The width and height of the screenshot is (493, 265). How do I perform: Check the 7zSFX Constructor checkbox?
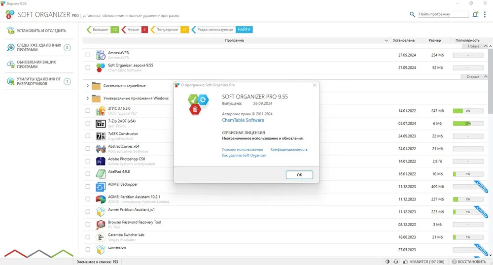tap(88, 136)
